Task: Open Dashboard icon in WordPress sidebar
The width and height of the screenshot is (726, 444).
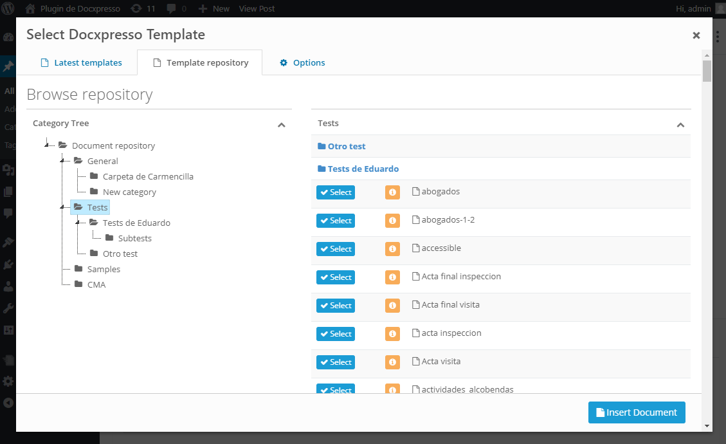Action: click(x=8, y=38)
